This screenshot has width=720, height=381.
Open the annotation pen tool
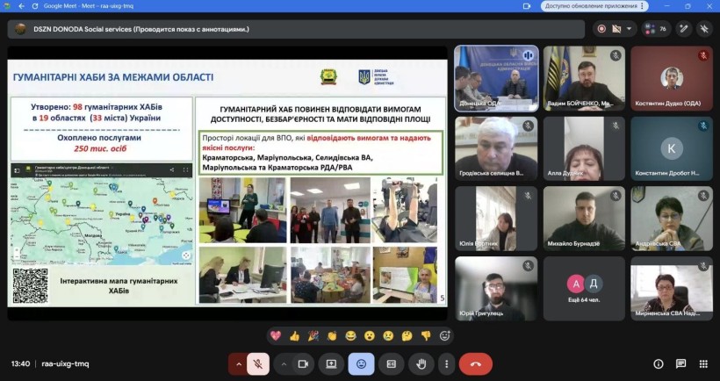[684, 29]
